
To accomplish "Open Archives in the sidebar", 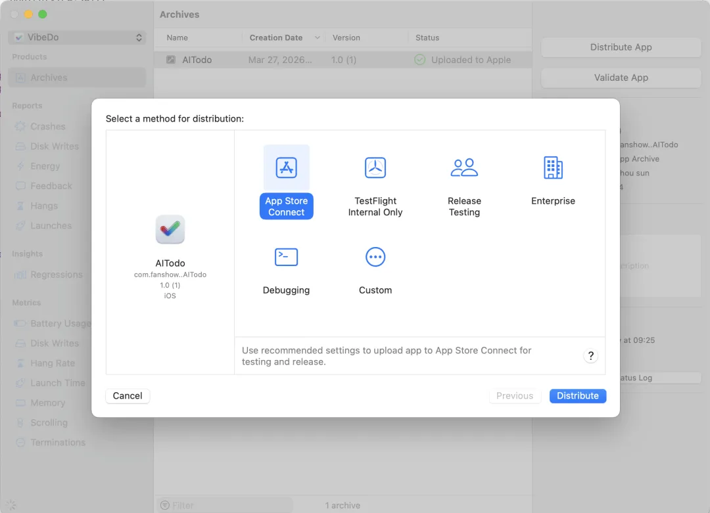I will coord(77,78).
